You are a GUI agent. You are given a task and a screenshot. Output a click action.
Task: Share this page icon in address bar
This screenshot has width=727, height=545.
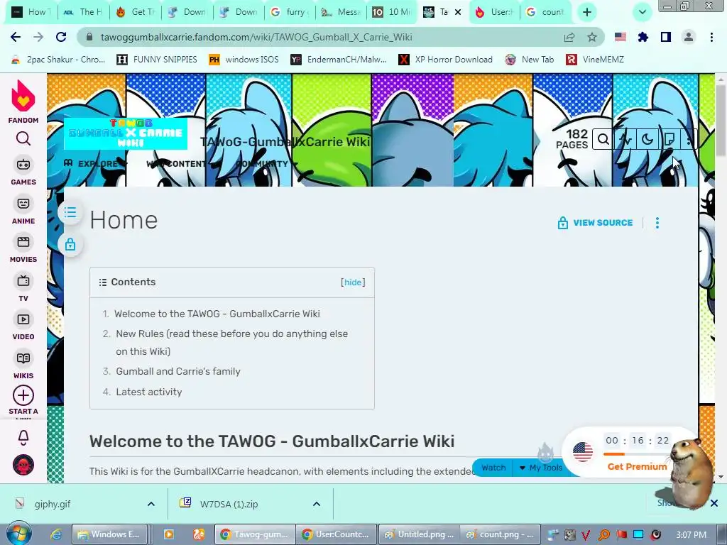point(569,37)
